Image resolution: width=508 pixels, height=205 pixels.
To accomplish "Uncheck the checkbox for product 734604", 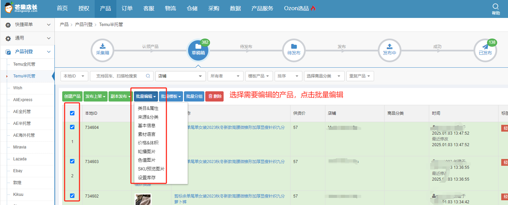I will [72, 127].
